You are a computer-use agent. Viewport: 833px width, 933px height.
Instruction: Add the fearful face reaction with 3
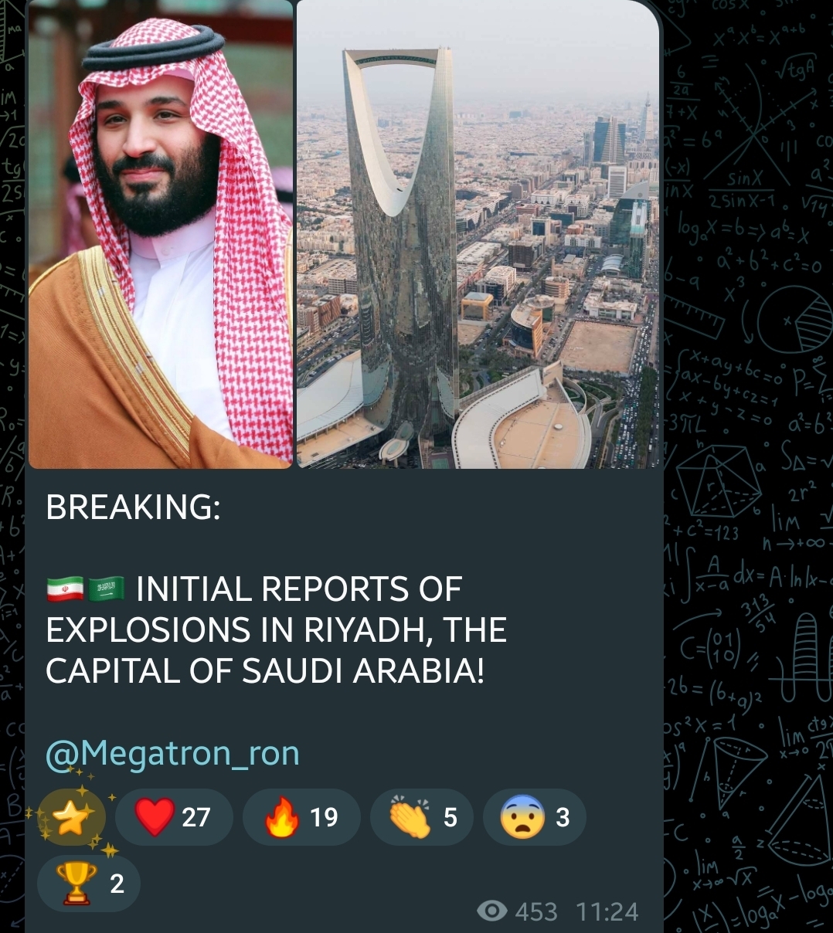click(x=535, y=817)
